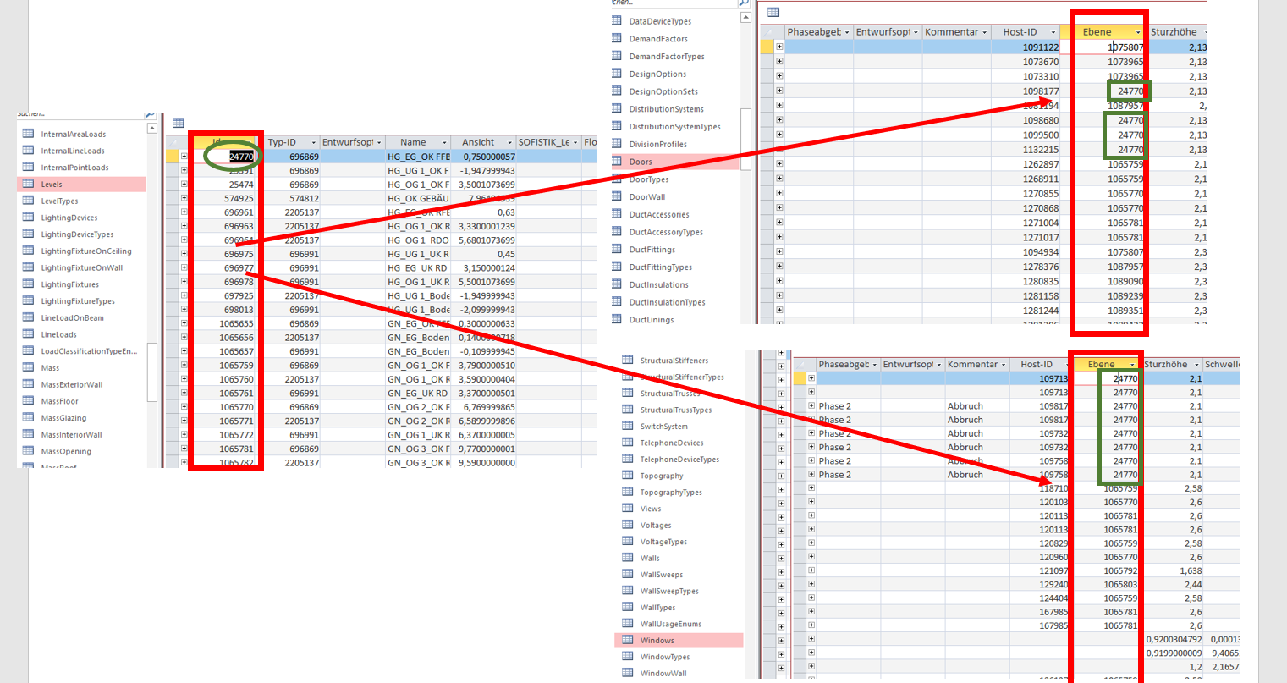Open the StructuralStiffeners table icon

pyautogui.click(x=628, y=360)
